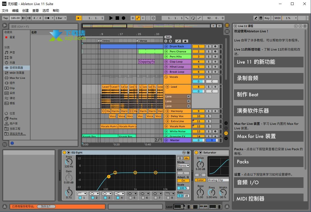Toggle Adapt. Q On button

[x=183, y=181]
